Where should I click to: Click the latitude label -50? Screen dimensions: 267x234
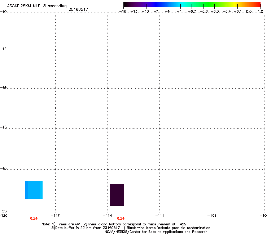[x=3, y=211]
